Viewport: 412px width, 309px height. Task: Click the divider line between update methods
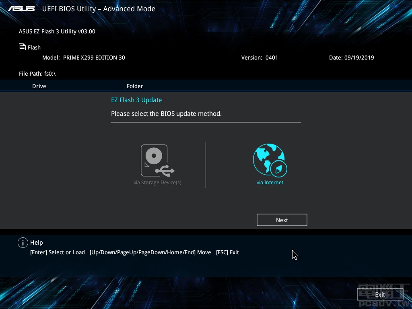coord(206,164)
